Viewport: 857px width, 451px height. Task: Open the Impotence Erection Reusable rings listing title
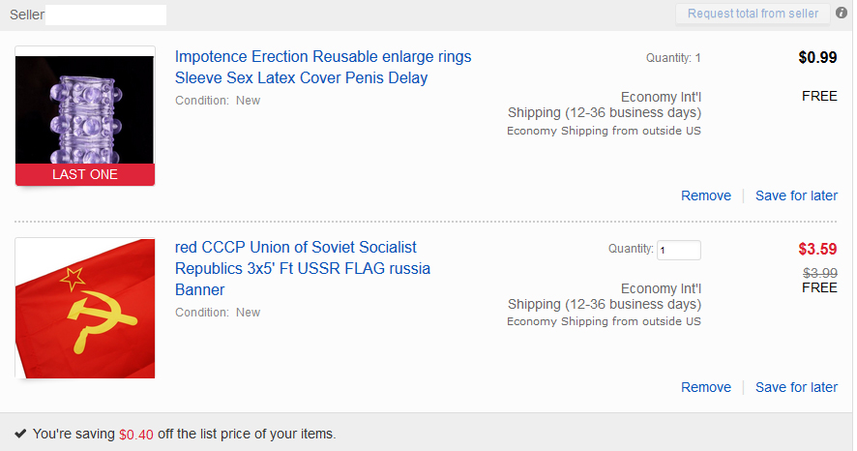322,67
